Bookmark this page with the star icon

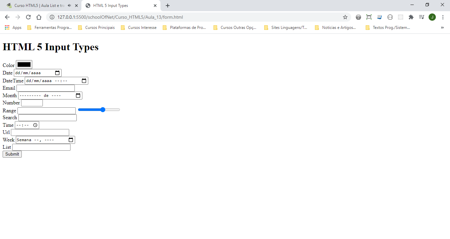(x=345, y=17)
